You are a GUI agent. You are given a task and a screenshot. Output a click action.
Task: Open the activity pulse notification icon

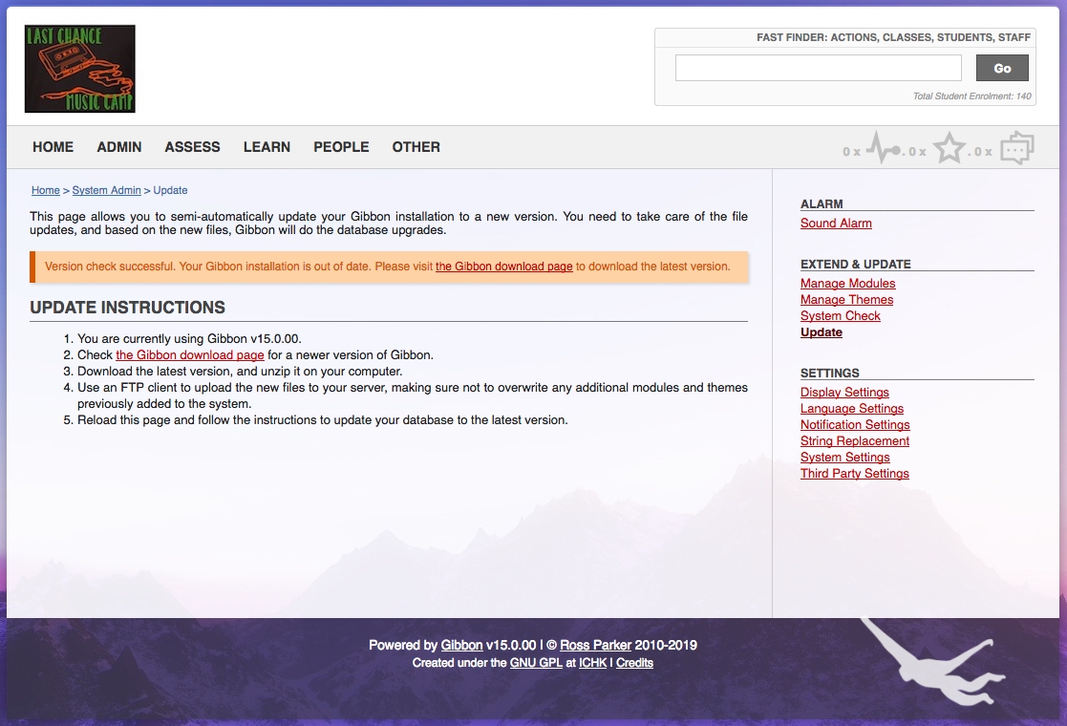tap(884, 148)
